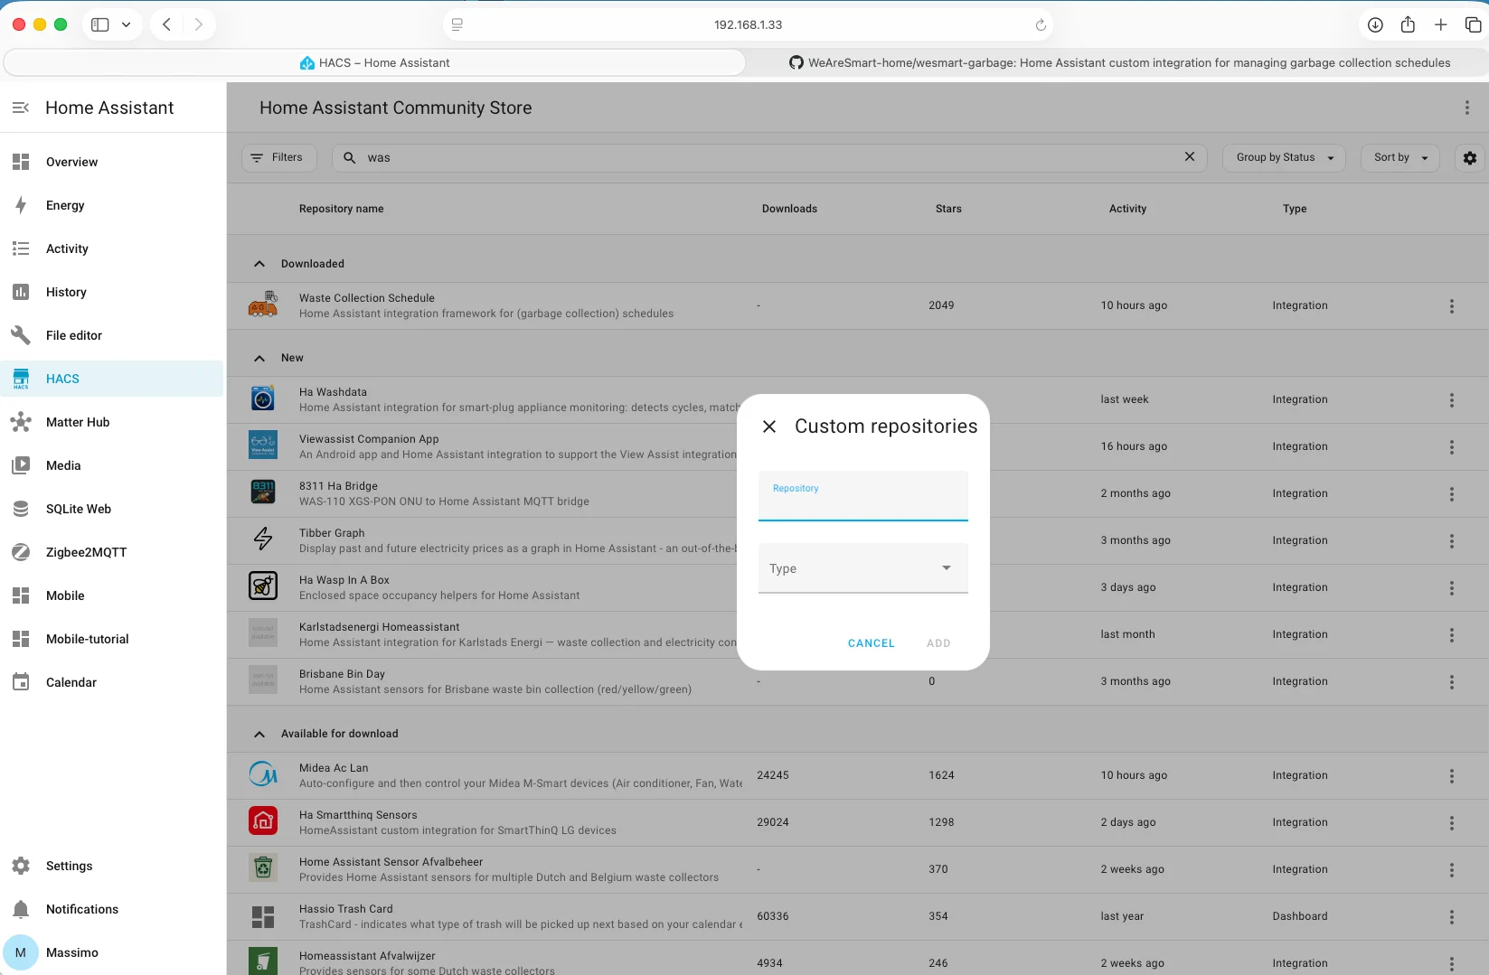Collapse the Available for download group
1489x975 pixels.
259,734
